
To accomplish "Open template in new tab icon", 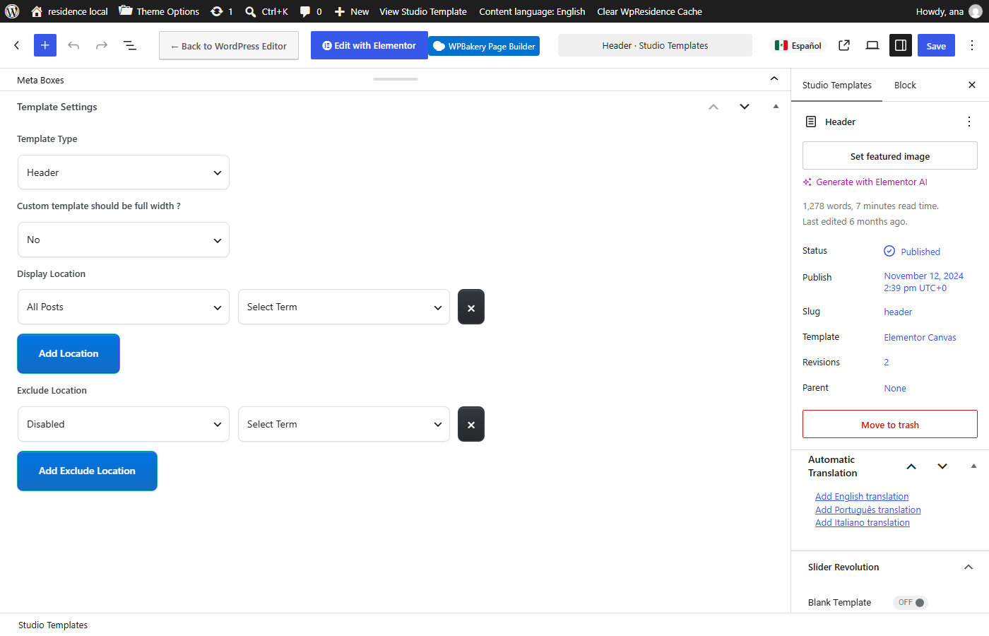I will [x=844, y=45].
